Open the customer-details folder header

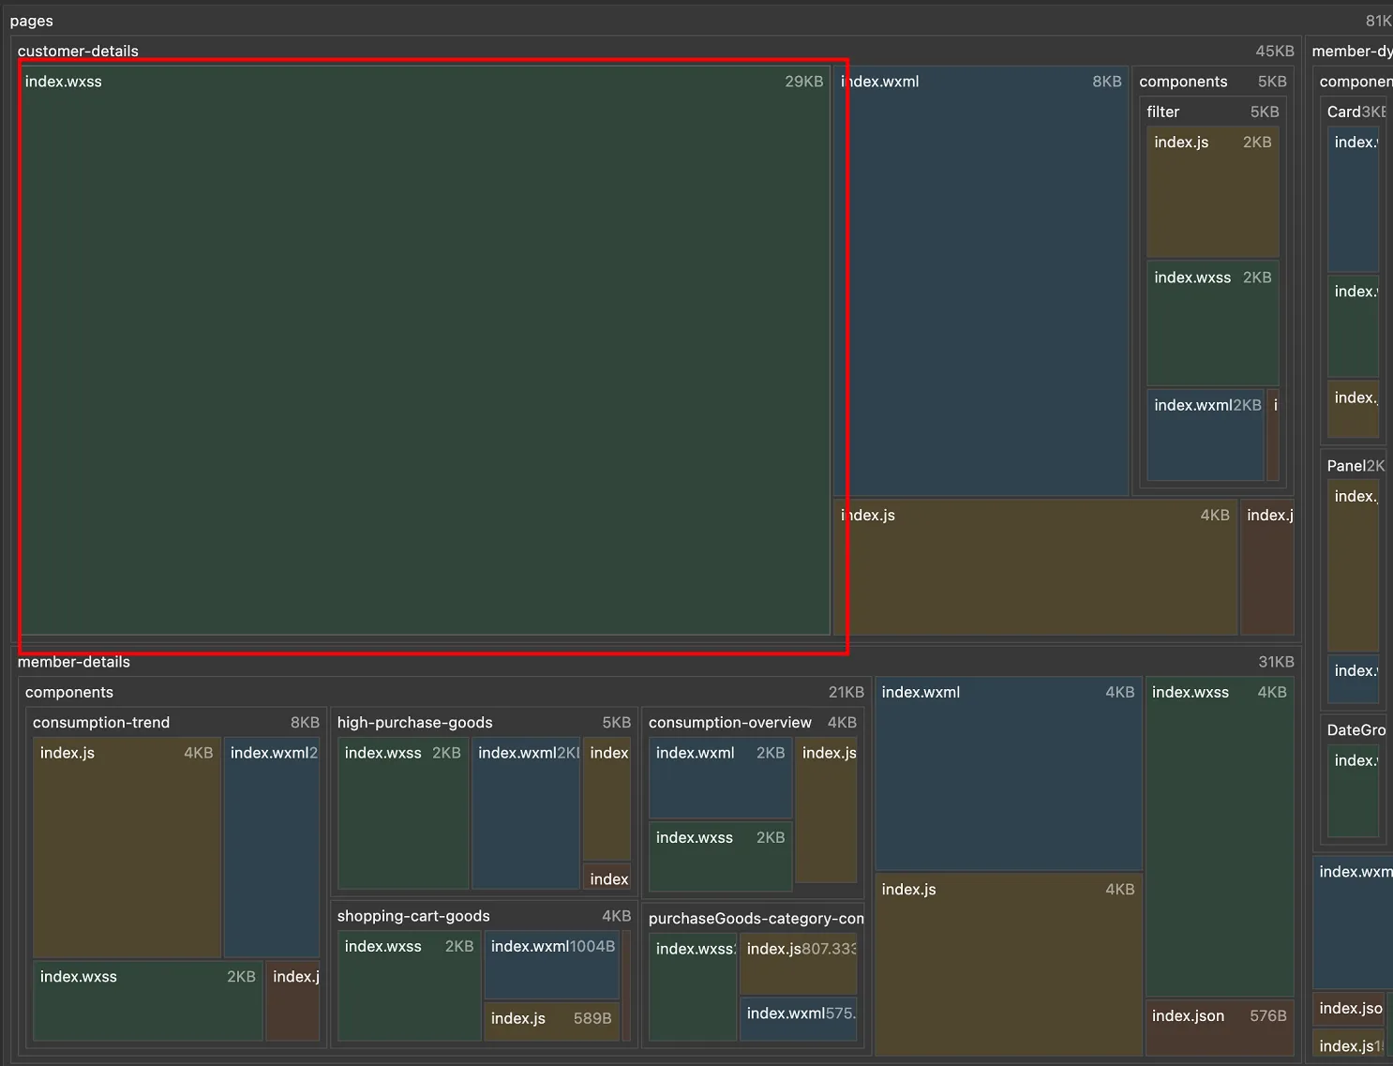(78, 51)
